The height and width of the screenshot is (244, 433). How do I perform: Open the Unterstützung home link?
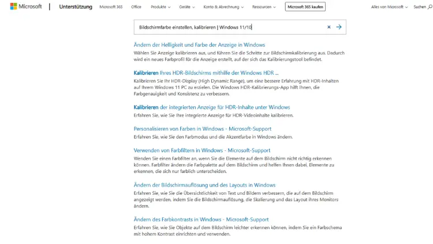pos(76,7)
